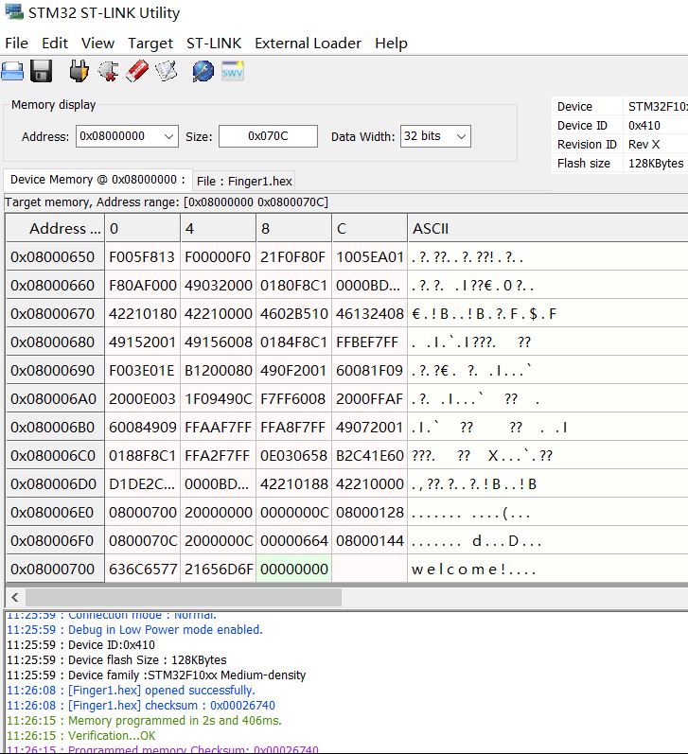
Task: Open the ST-LINK menu
Action: tap(214, 44)
